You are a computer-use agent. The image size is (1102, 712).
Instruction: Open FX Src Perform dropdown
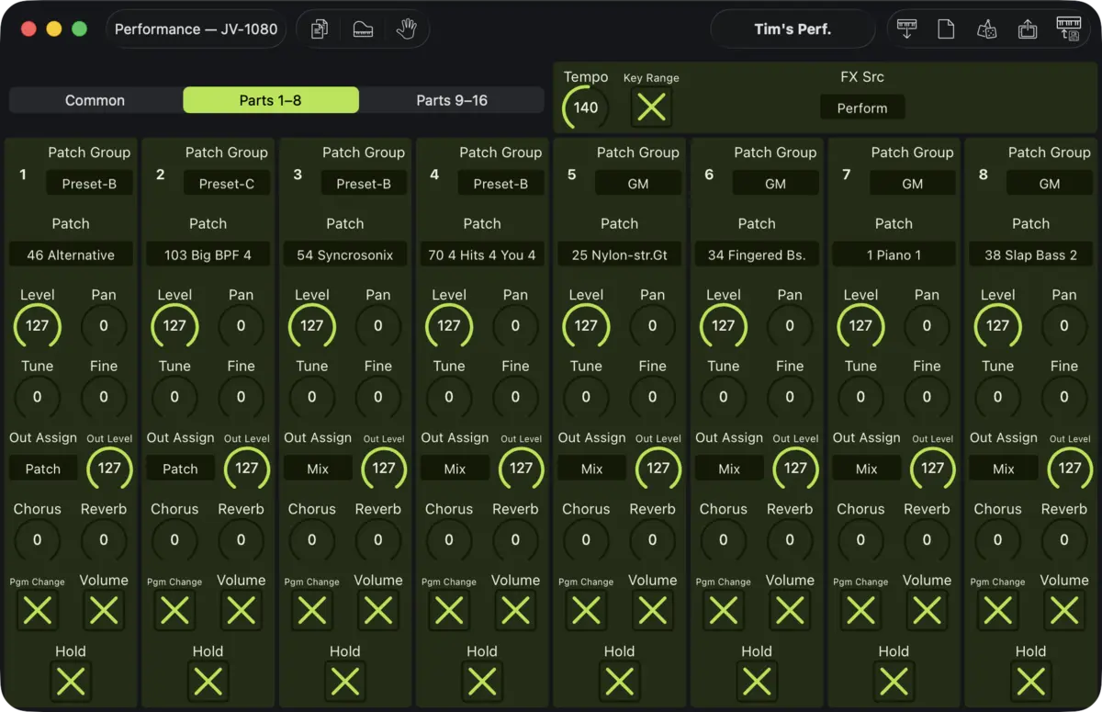coord(862,107)
